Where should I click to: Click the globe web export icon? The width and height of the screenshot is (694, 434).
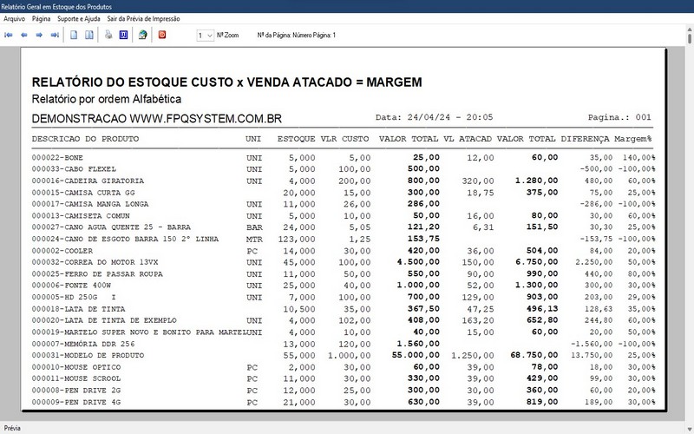tap(142, 35)
